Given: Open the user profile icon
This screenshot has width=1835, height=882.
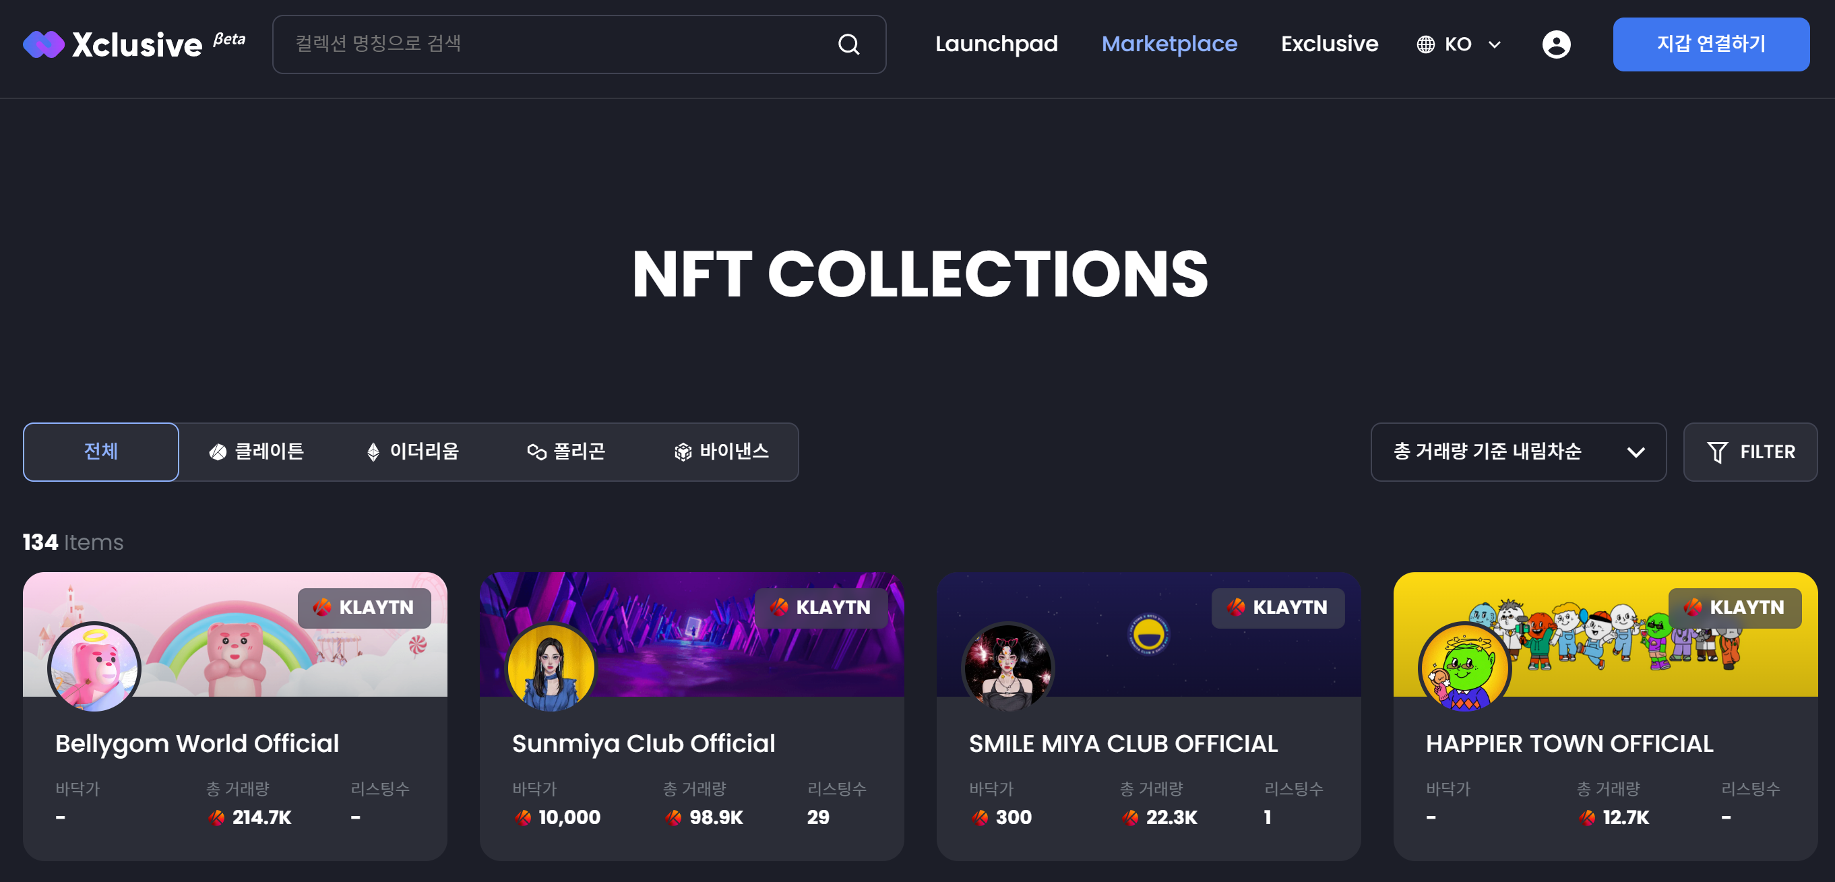Looking at the screenshot, I should (1556, 44).
